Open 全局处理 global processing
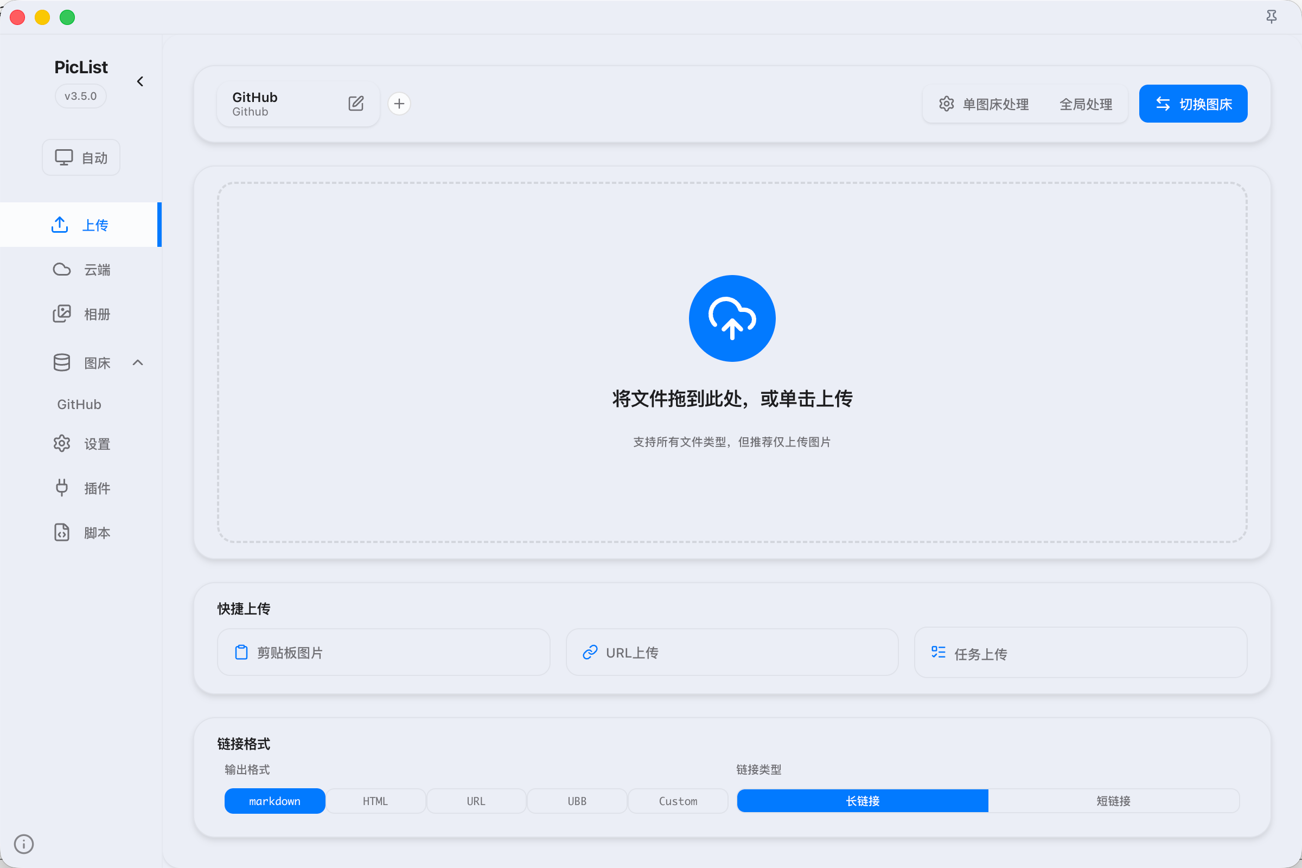The height and width of the screenshot is (868, 1302). [1086, 104]
